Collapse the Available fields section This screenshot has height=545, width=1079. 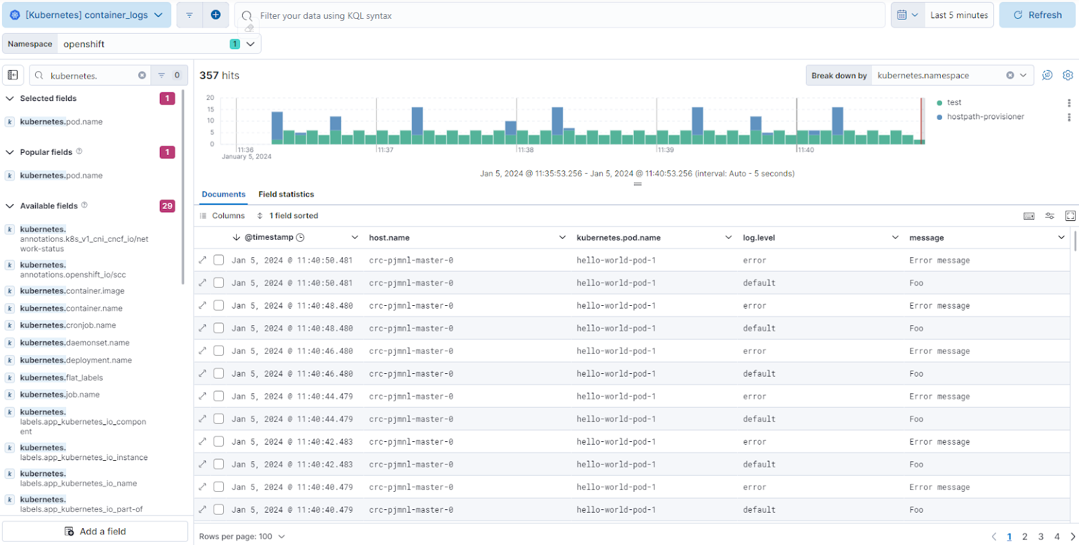click(10, 206)
